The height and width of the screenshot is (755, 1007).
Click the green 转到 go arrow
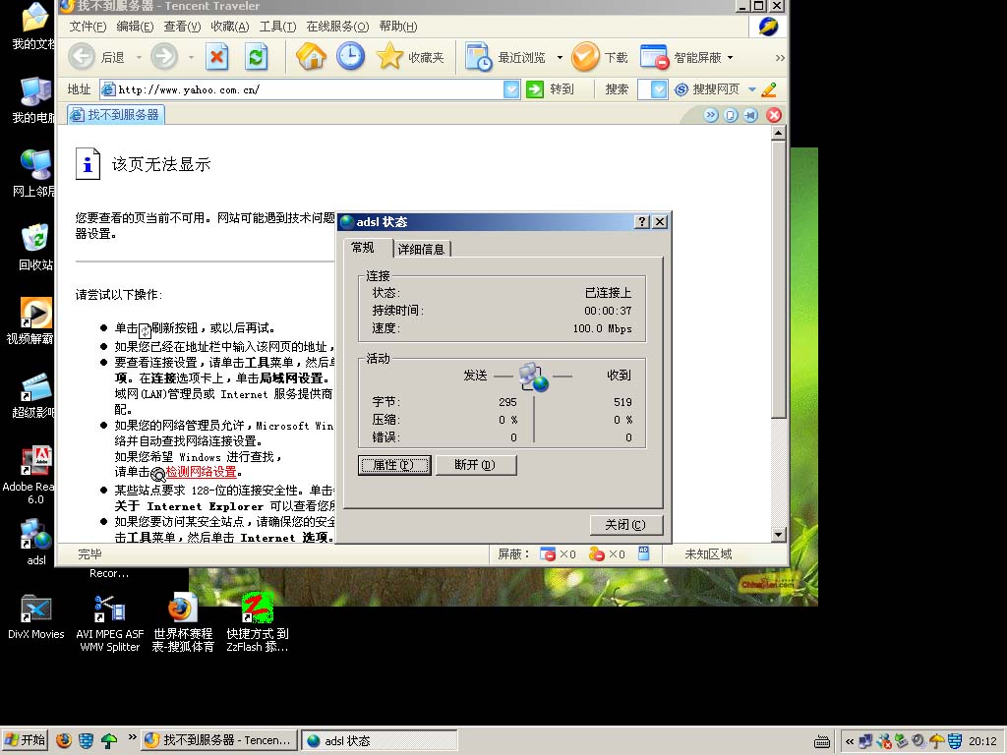click(x=534, y=89)
